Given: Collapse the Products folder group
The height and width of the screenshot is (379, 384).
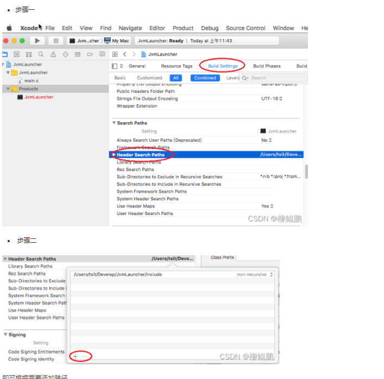Looking at the screenshot, I should (x=8, y=89).
